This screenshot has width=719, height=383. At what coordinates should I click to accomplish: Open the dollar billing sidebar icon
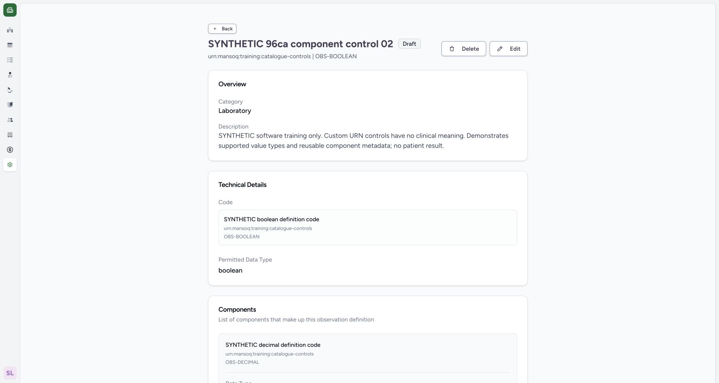(x=10, y=150)
